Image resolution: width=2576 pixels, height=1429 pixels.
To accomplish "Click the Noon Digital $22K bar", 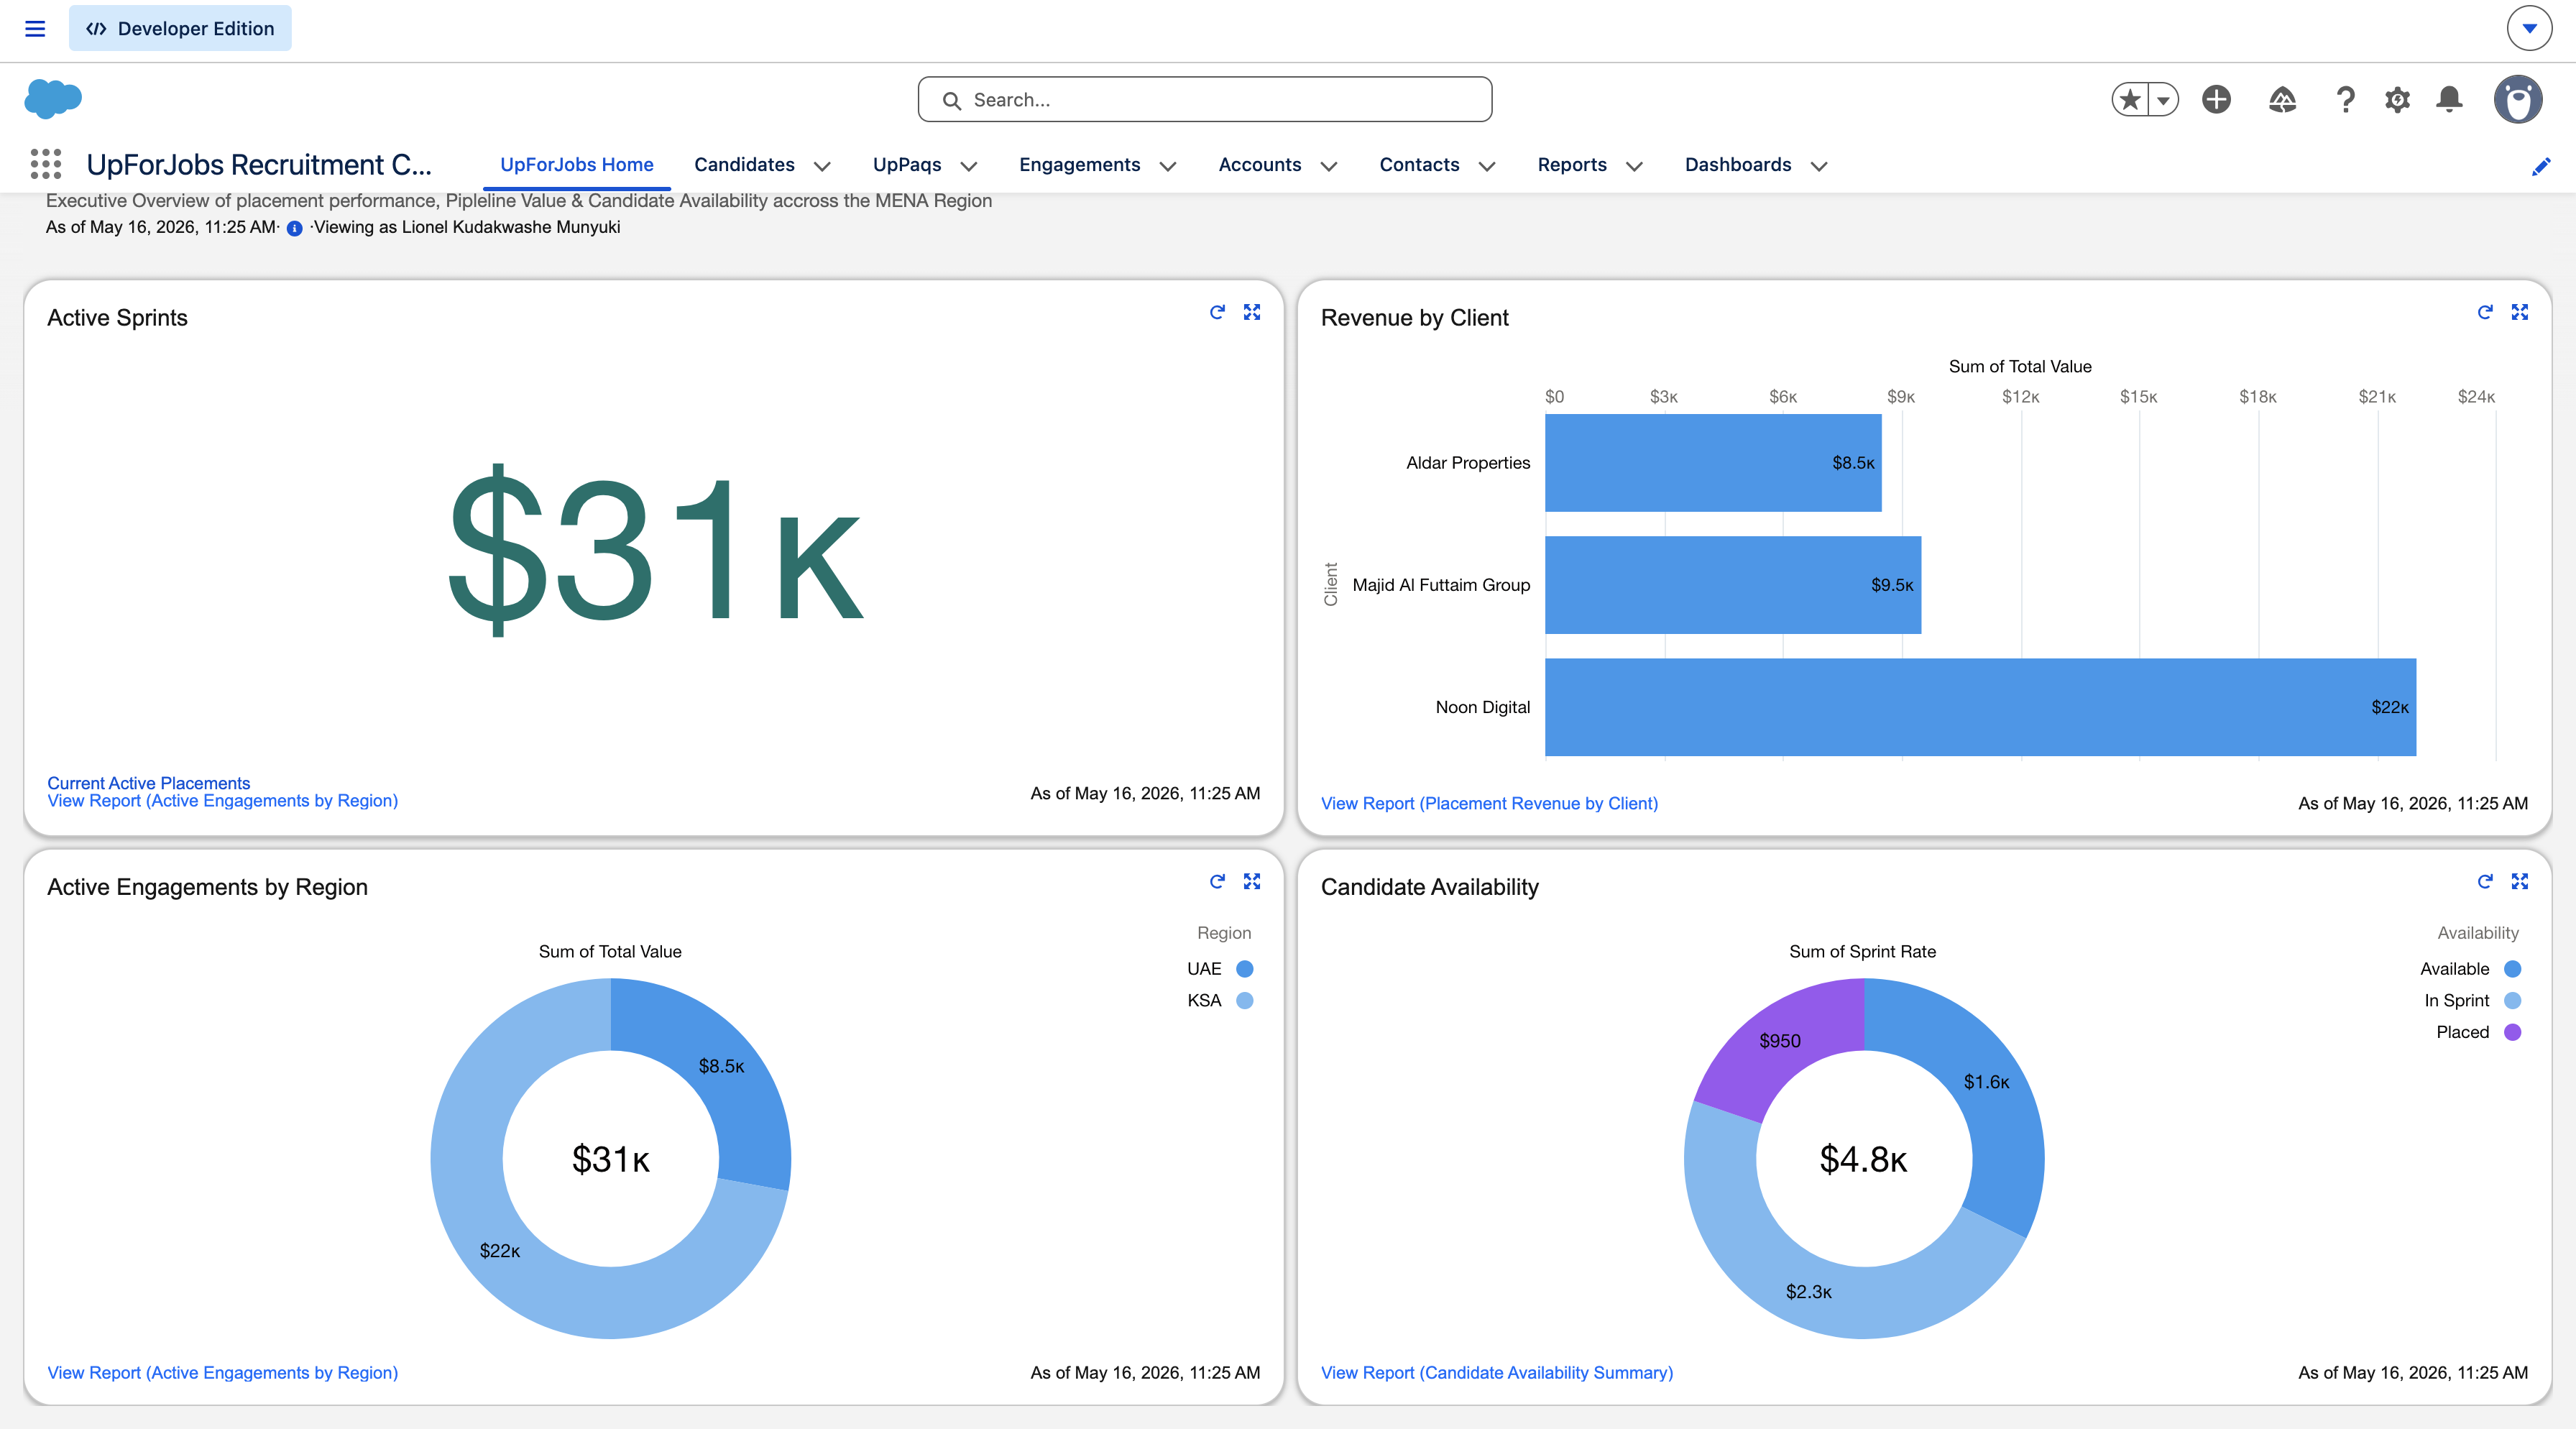I will (x=1980, y=707).
